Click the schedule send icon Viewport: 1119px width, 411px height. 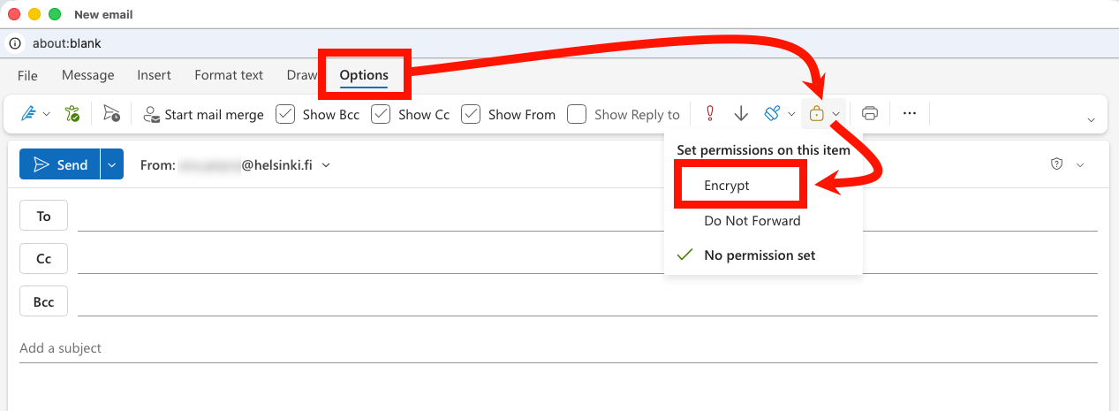click(x=111, y=114)
